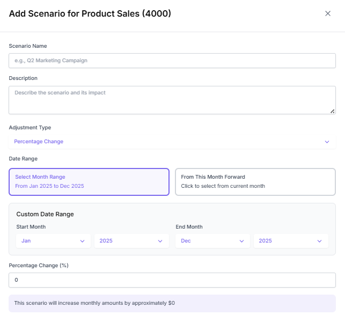Click the scenario impact summary banner
The height and width of the screenshot is (330, 345).
point(172,303)
